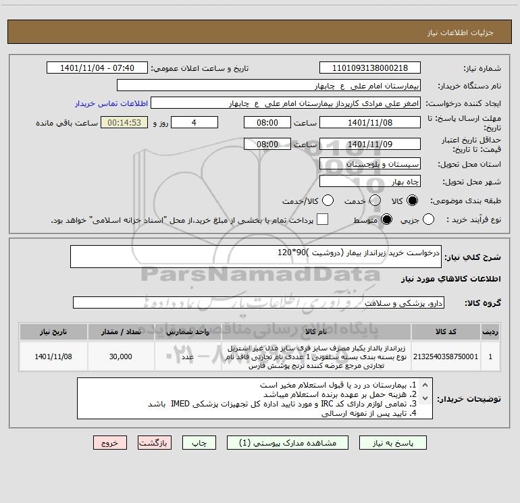This screenshot has height=503, width=520.
Task: Click the واحد شمارش column header
Action: pos(188,332)
